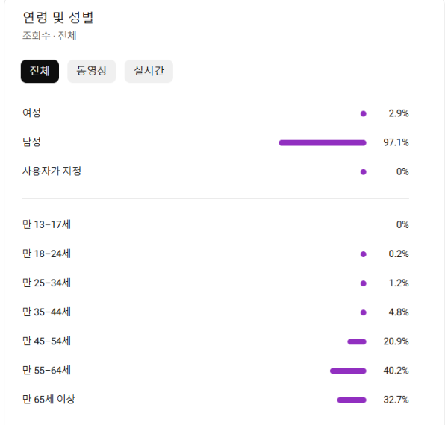Image resolution: width=448 pixels, height=425 pixels.
Task: Click the purple dot for 만 25–34세
Action: coord(364,283)
